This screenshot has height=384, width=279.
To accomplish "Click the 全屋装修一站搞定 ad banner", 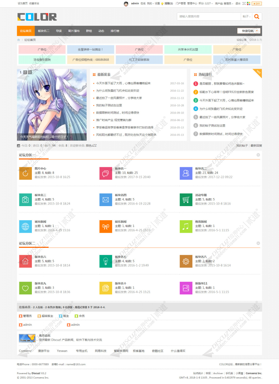I will (91, 49).
